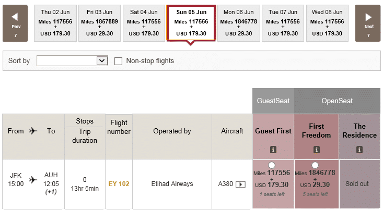This screenshot has width=383, height=210.
Task: Open The Residence info icon
Action: [359, 150]
